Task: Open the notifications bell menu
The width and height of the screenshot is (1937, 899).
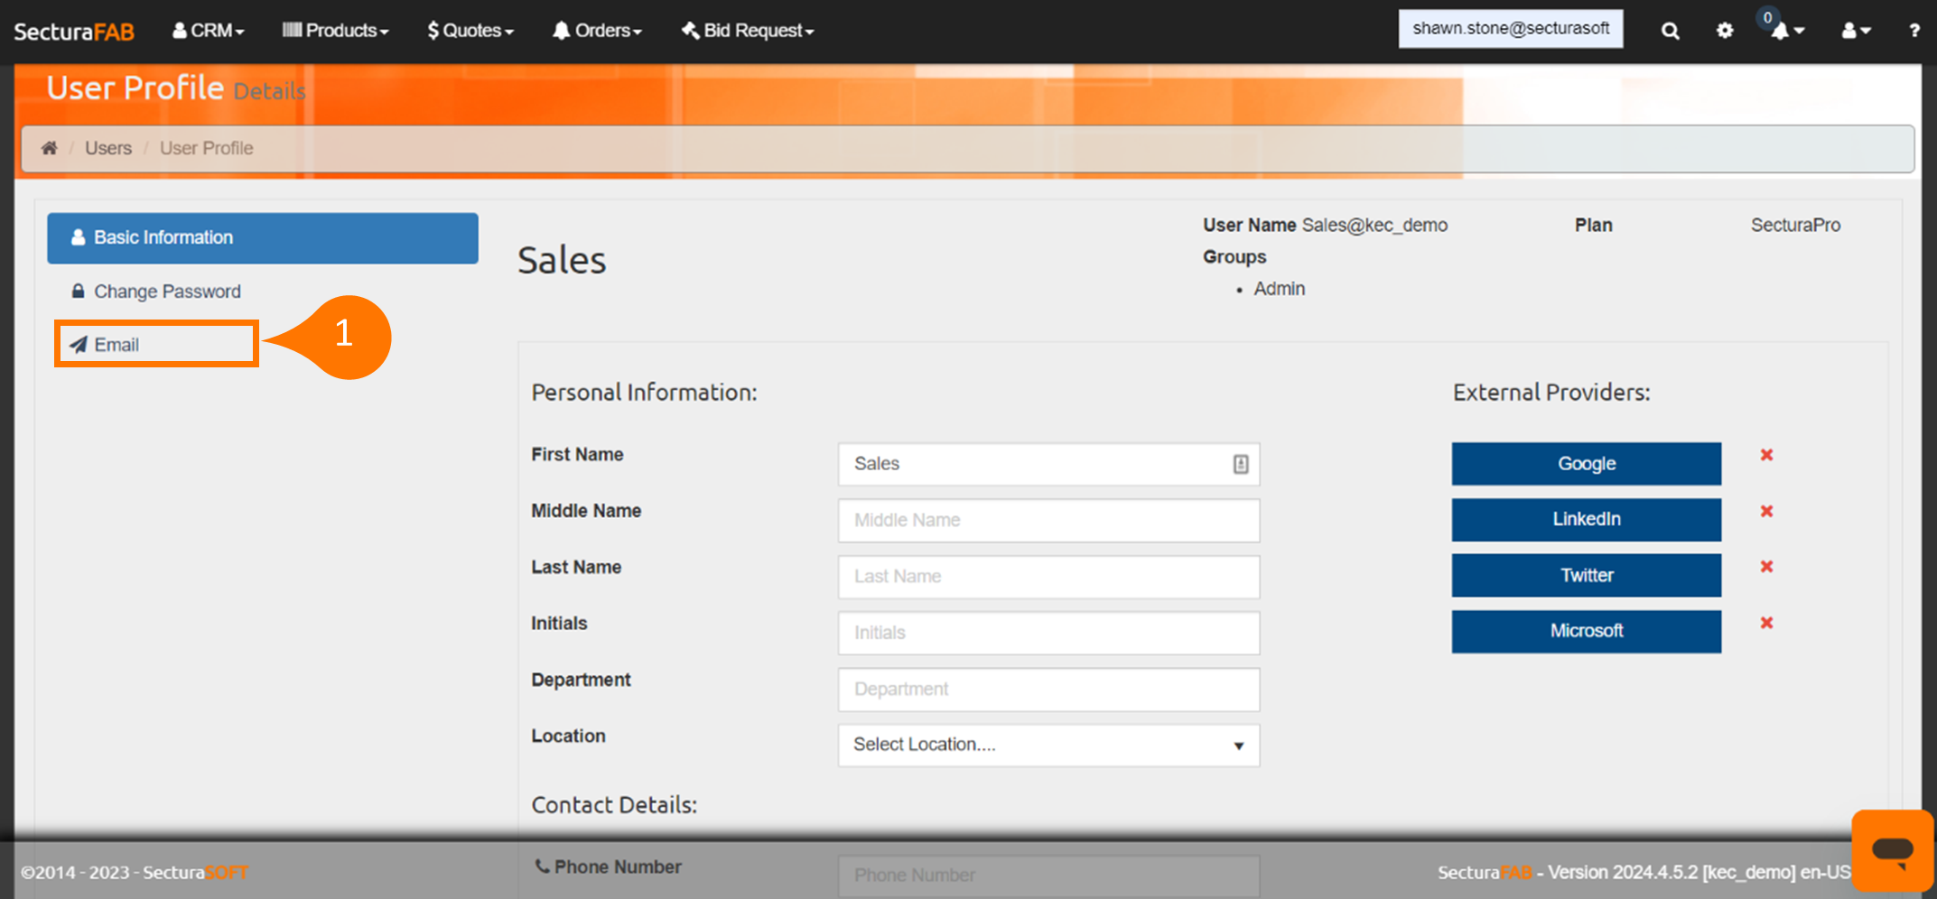Action: [x=1784, y=31]
